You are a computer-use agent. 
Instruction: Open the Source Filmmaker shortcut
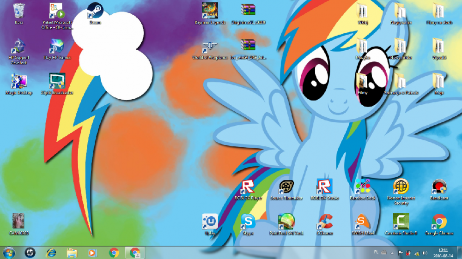286,187
